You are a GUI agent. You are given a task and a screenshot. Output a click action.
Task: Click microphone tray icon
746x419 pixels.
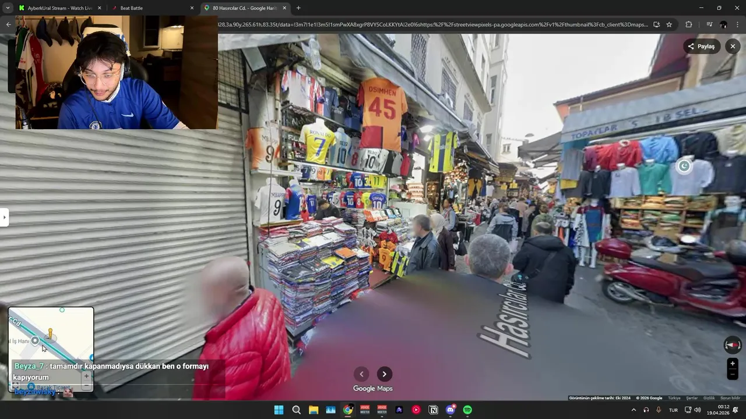tap(659, 410)
